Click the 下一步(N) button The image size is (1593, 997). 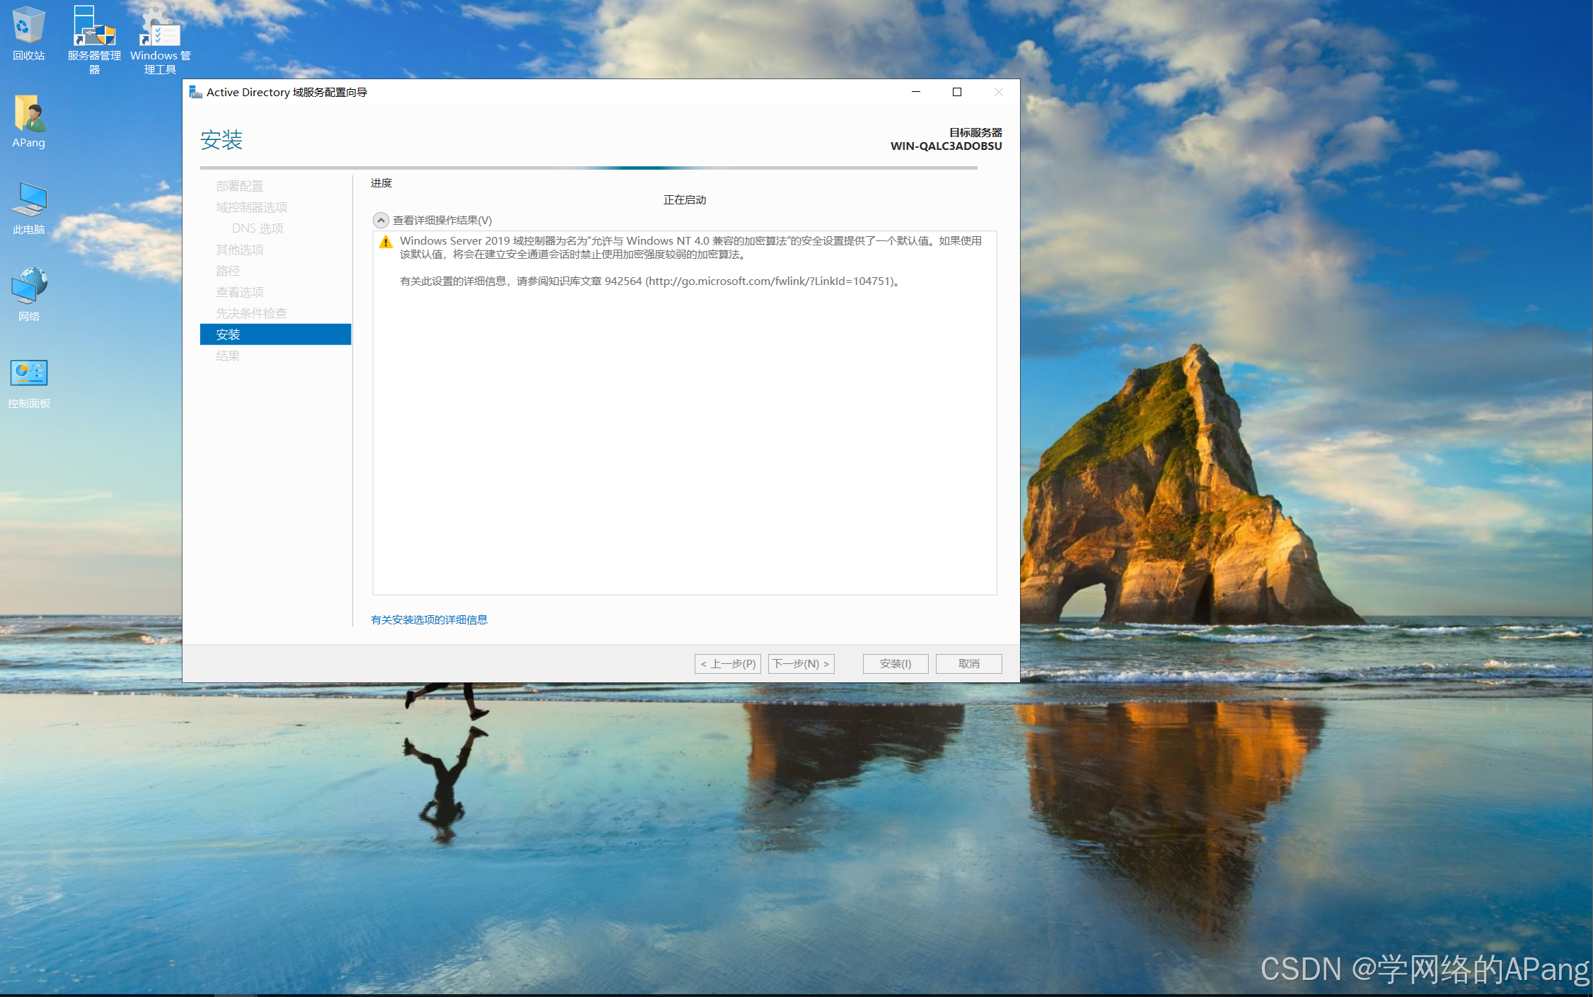click(801, 664)
